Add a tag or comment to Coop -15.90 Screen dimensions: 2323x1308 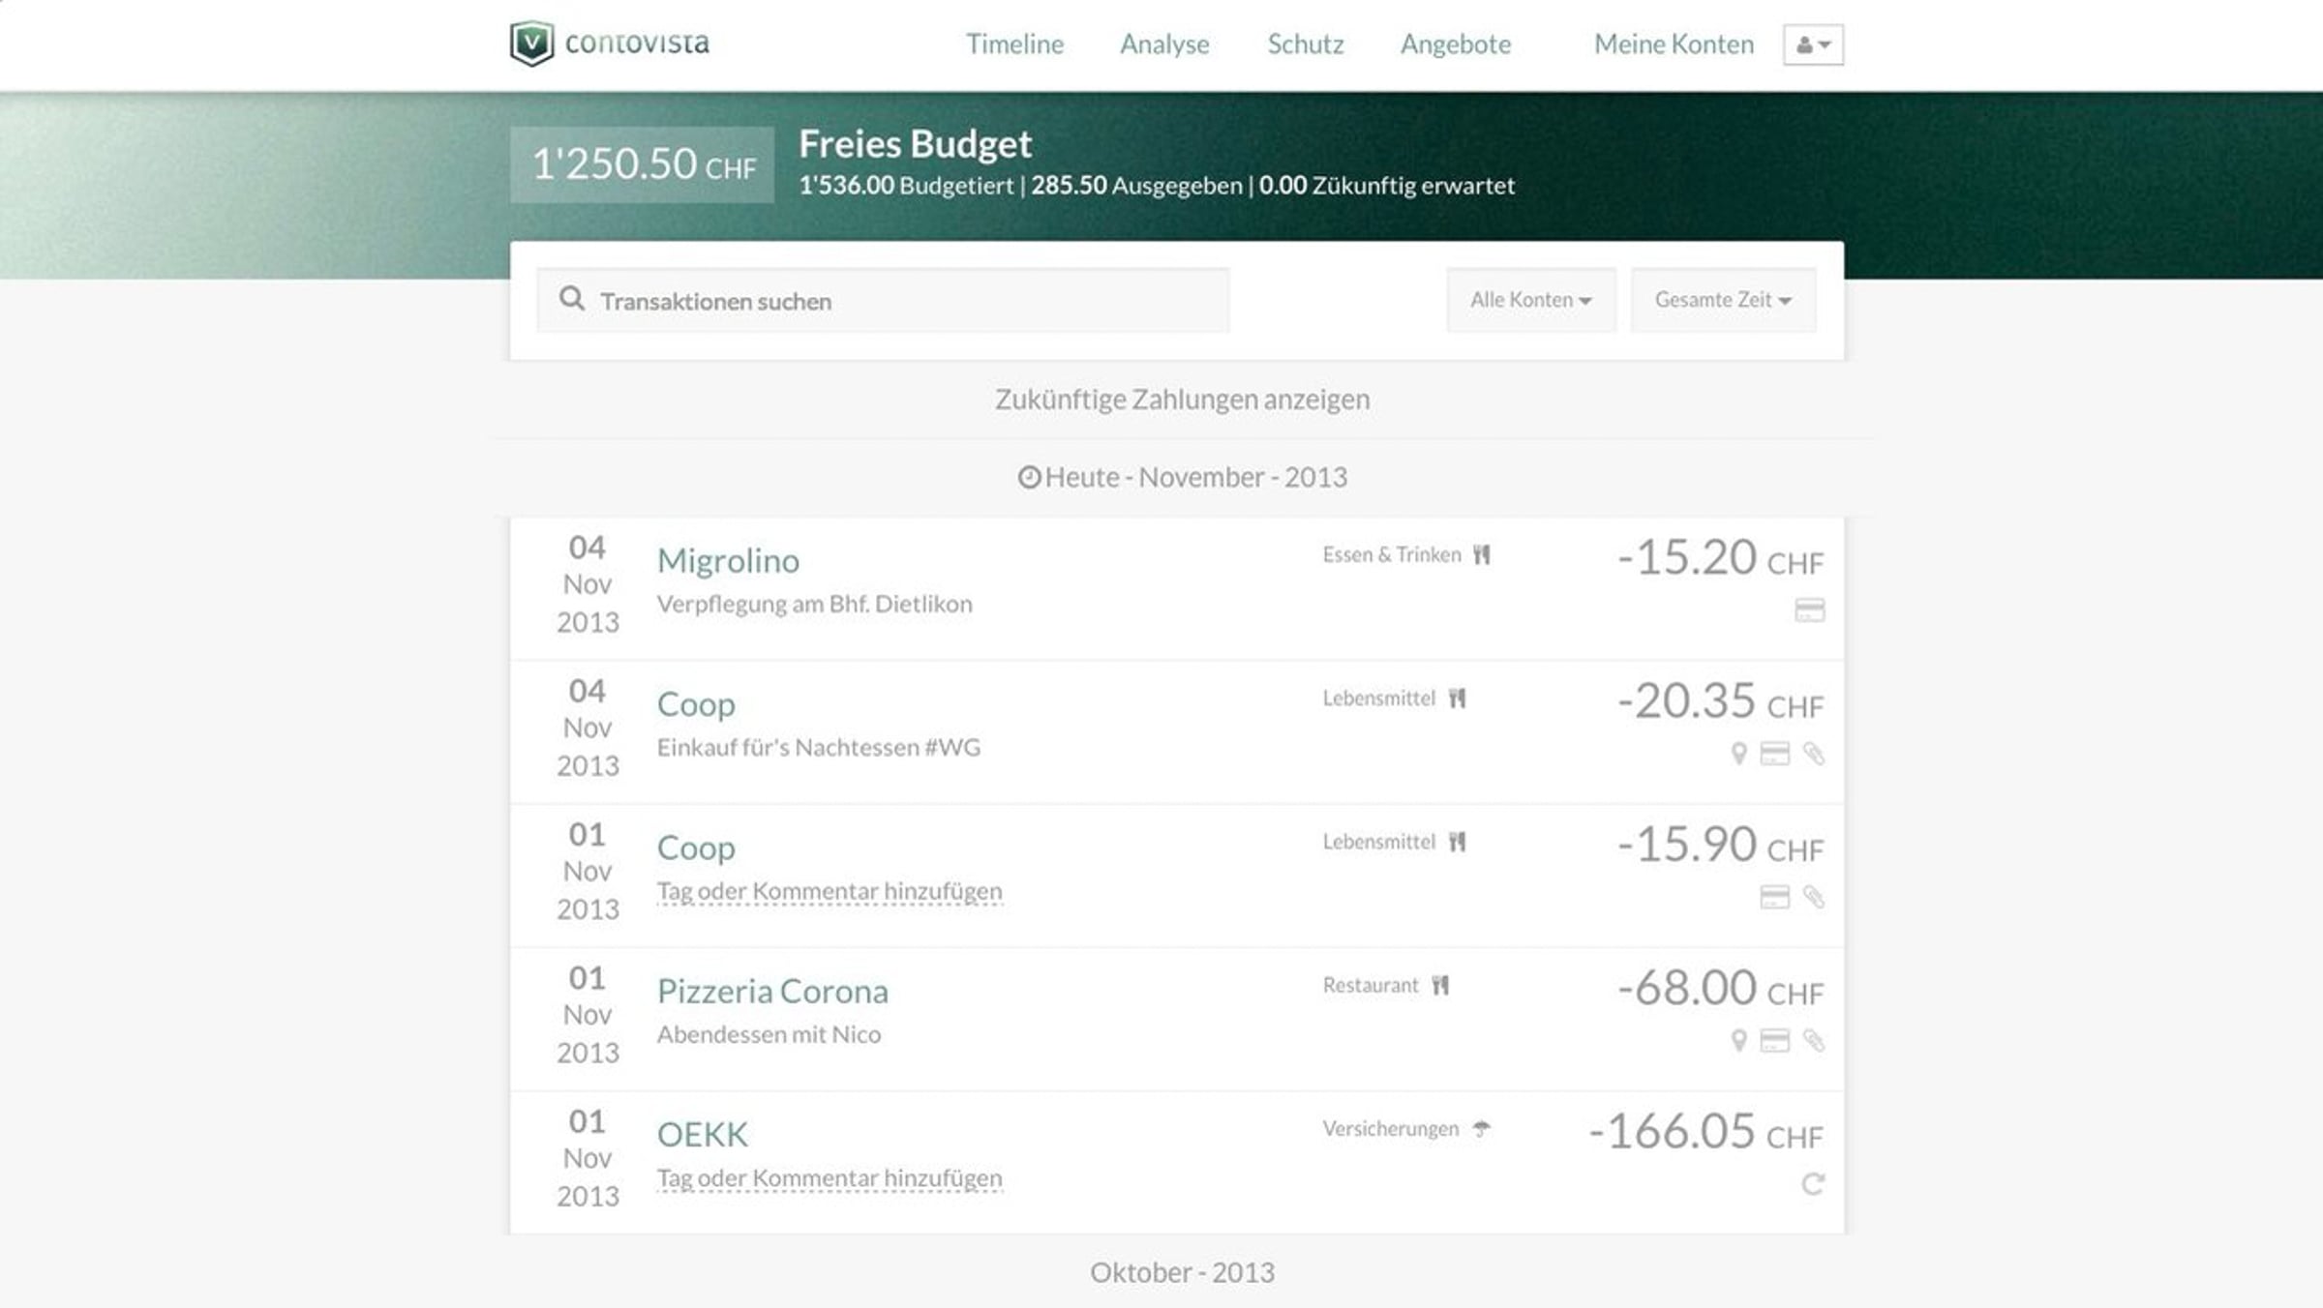pyautogui.click(x=830, y=891)
